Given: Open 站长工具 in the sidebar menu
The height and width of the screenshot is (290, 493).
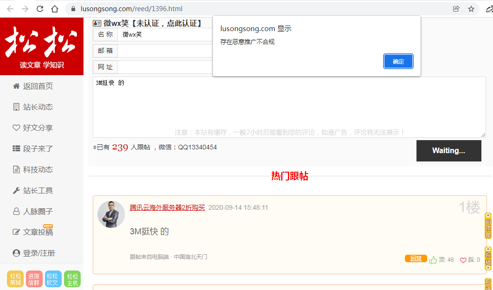Looking at the screenshot, I should (x=33, y=191).
